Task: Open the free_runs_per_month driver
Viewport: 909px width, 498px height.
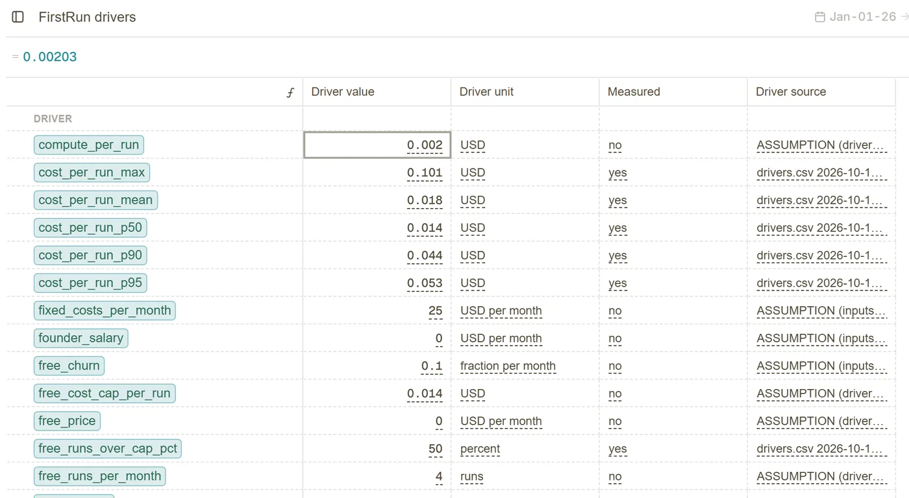Action: [99, 475]
